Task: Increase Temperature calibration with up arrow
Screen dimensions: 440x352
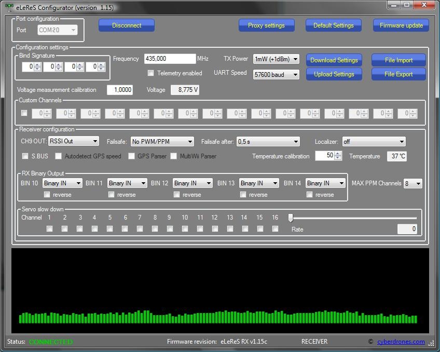Action: tap(338, 154)
